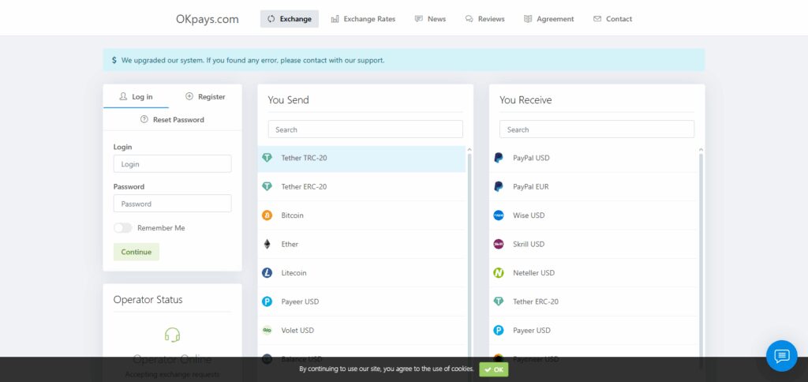
Task: Click the Ether diamond icon
Action: point(267,245)
